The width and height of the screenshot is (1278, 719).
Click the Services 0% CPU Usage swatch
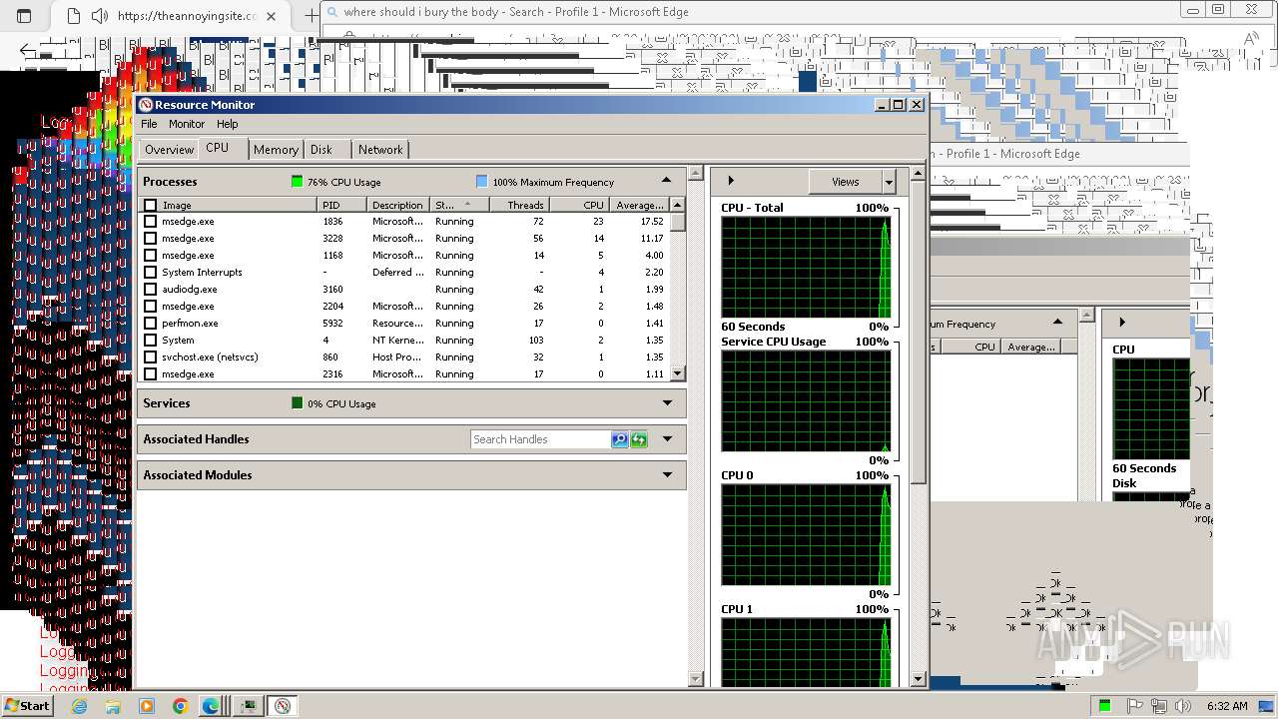click(297, 403)
